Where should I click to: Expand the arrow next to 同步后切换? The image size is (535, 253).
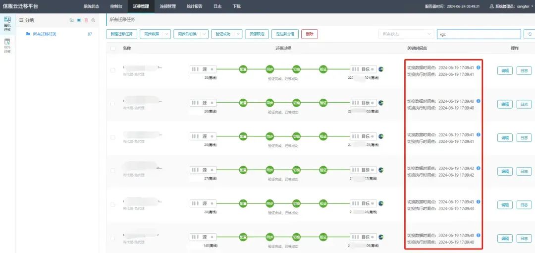[x=204, y=34]
